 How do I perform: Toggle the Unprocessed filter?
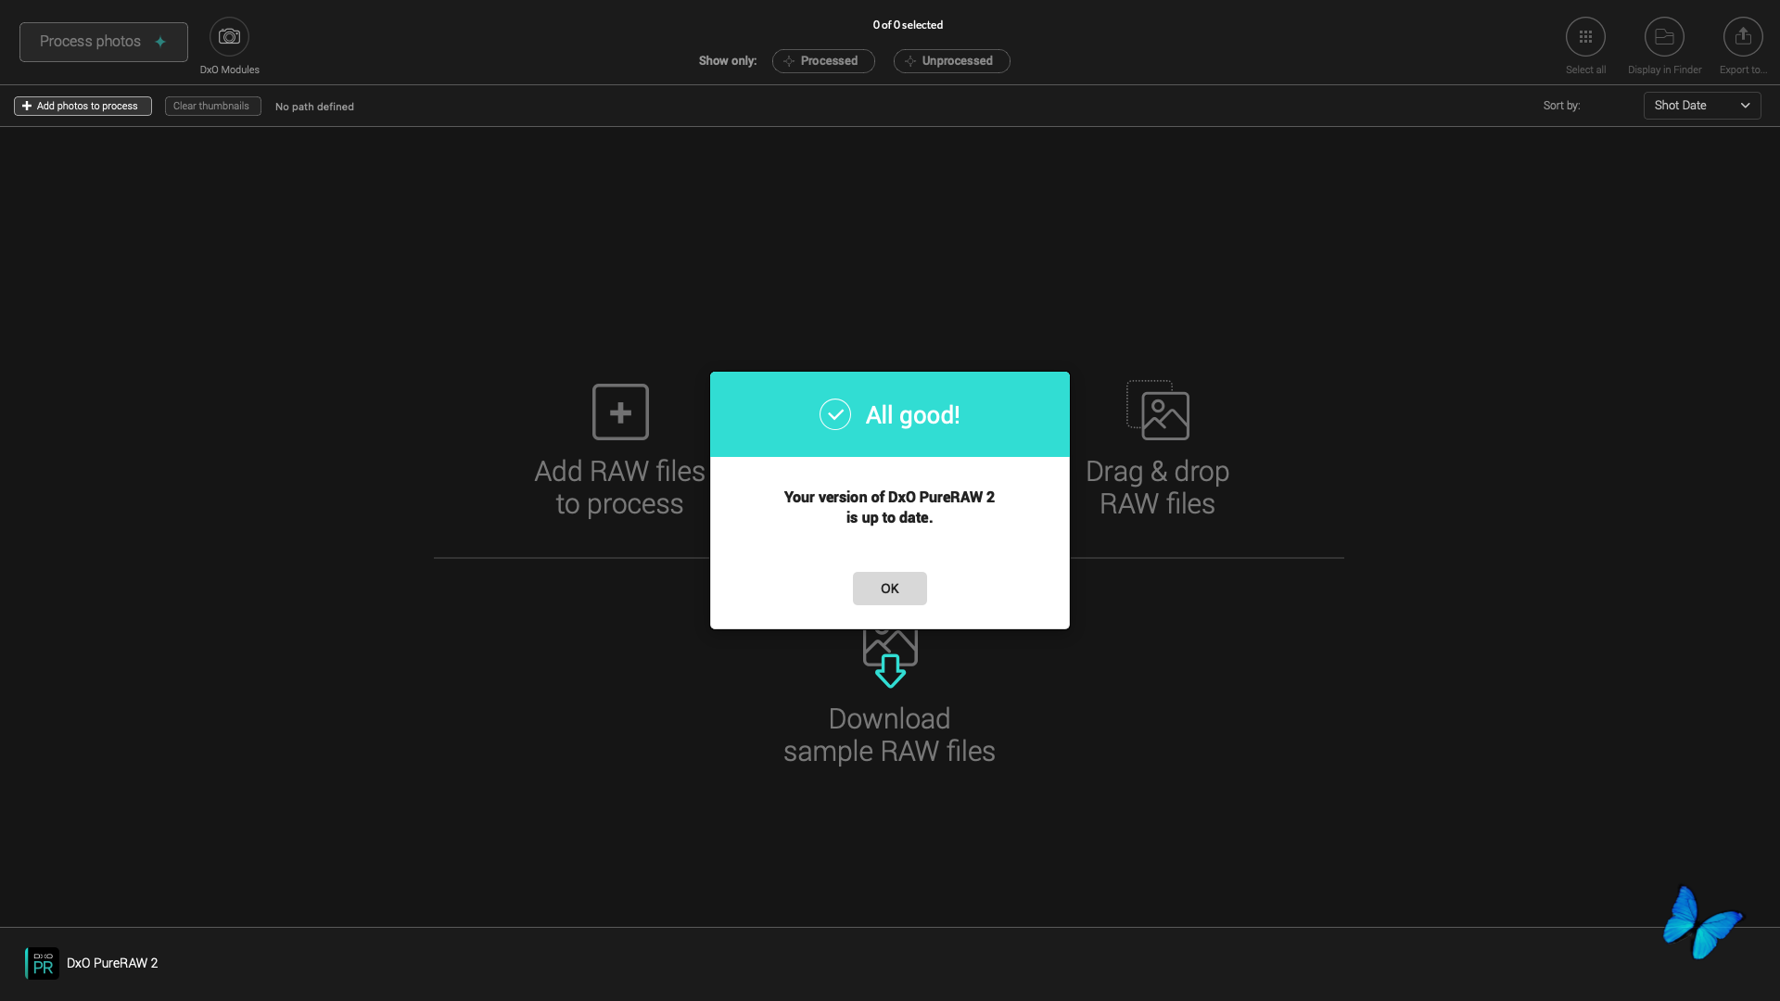(x=951, y=61)
